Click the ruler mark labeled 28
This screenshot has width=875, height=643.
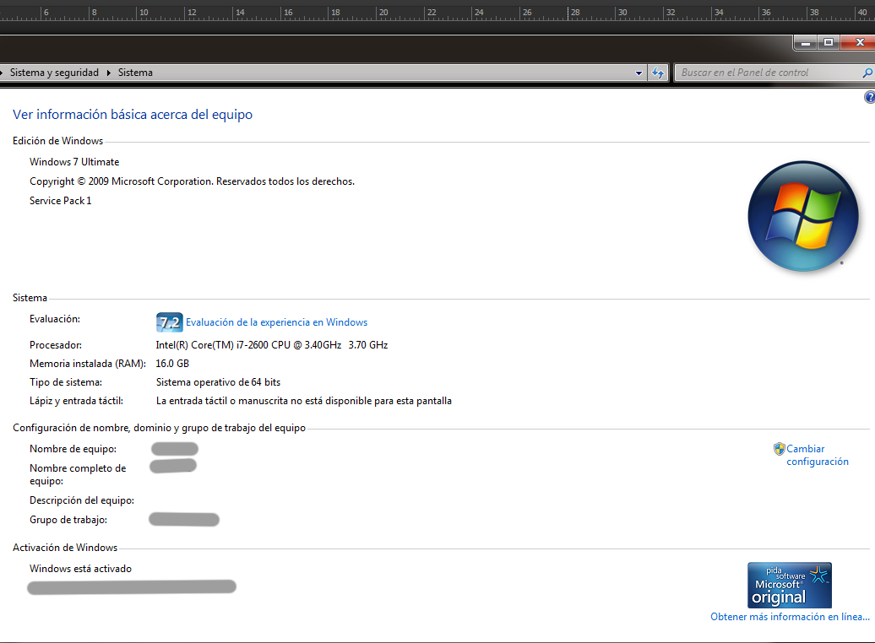point(575,13)
